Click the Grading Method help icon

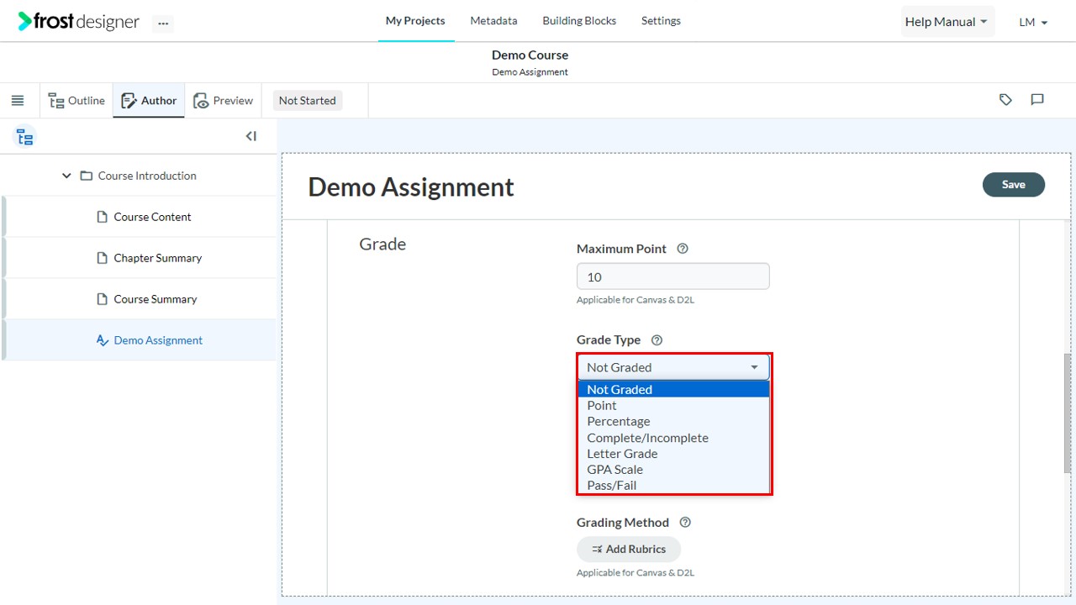click(685, 523)
